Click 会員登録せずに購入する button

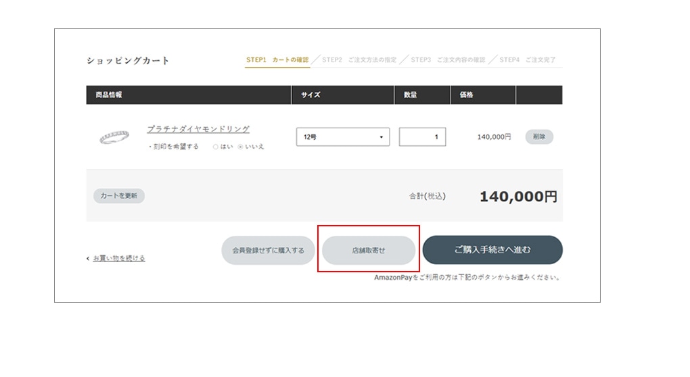click(268, 250)
